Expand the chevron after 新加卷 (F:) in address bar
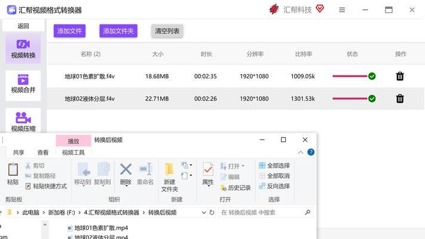425x239 pixels. (x=80, y=213)
